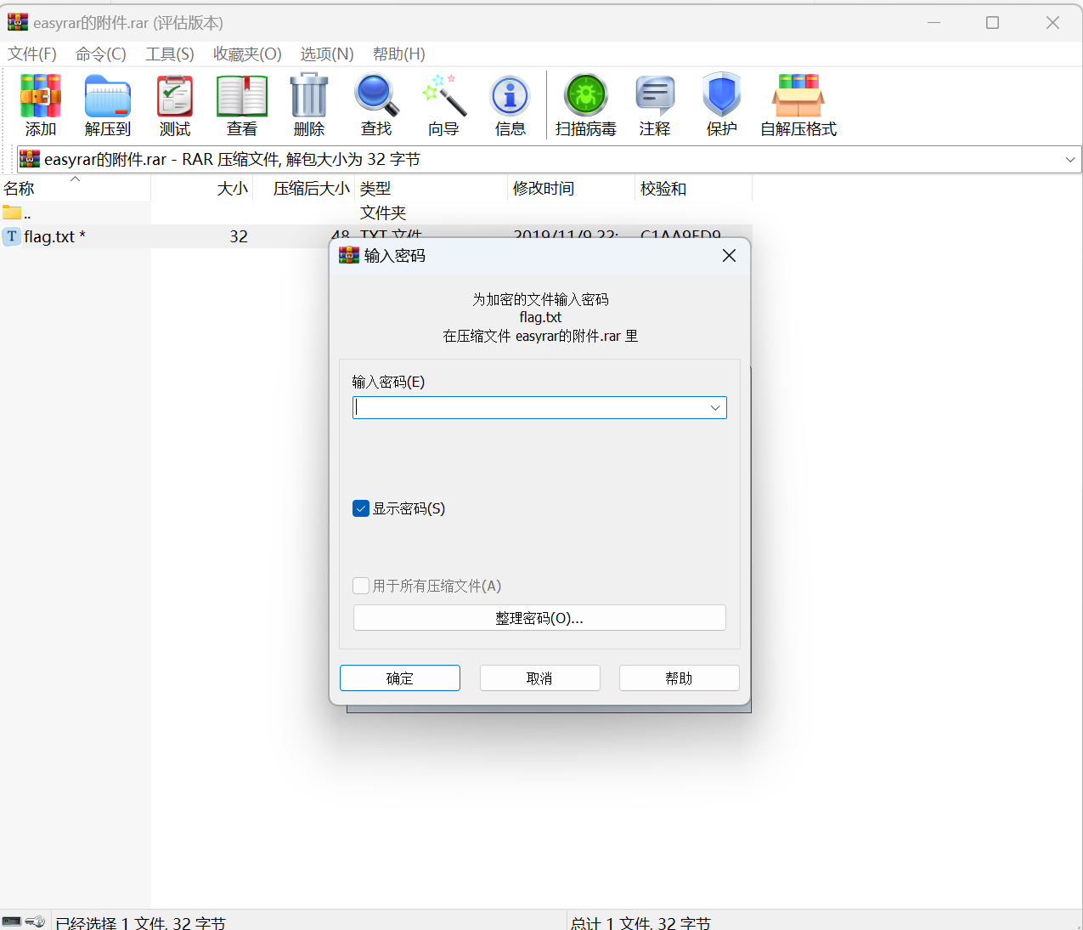Click status text 总计 1 文件, 32 字节
Screen dimensions: 1083x930
641,922
